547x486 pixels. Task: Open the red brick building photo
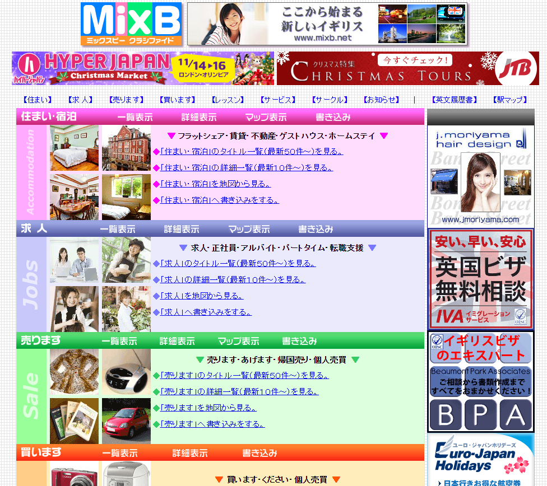(126, 148)
